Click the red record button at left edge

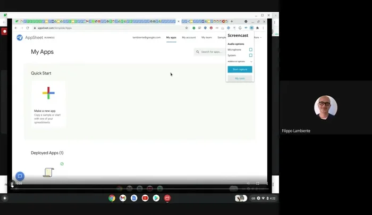[x=4, y=31]
